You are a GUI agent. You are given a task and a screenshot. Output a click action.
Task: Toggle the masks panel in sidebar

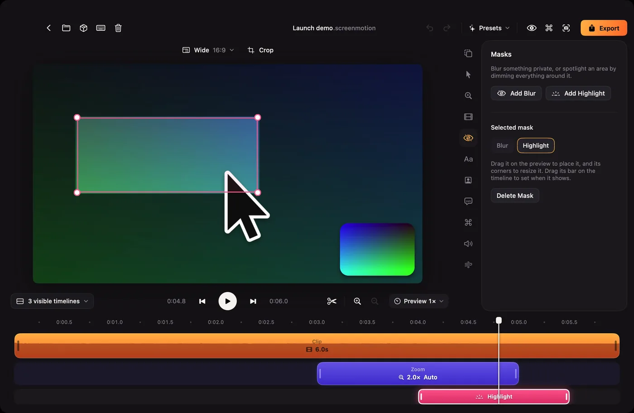pos(468,138)
